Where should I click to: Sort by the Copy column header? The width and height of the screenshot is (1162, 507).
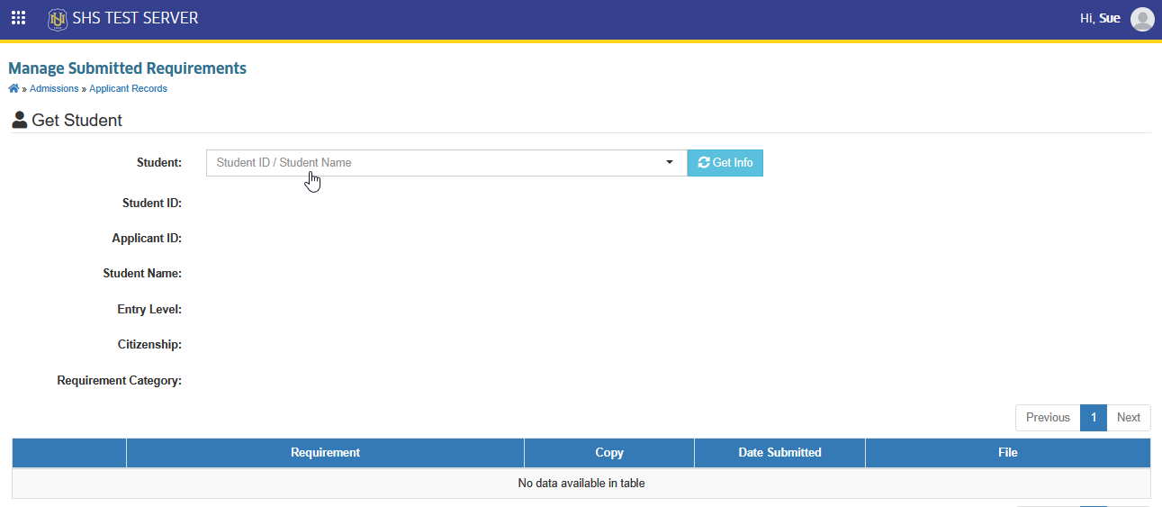pos(609,453)
